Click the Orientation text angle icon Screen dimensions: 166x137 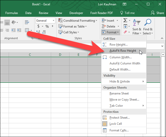pos(14,22)
